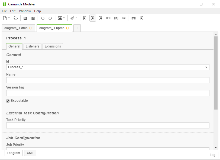Create a new diagram file
This screenshot has width=220, height=160.
[x=5, y=18]
